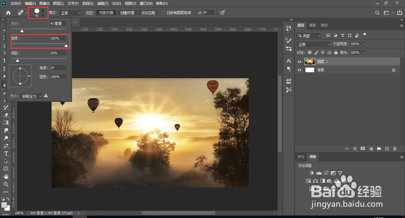Open the healing brush tool preset picker
Viewport: 405px width, 218px height.
point(22,13)
